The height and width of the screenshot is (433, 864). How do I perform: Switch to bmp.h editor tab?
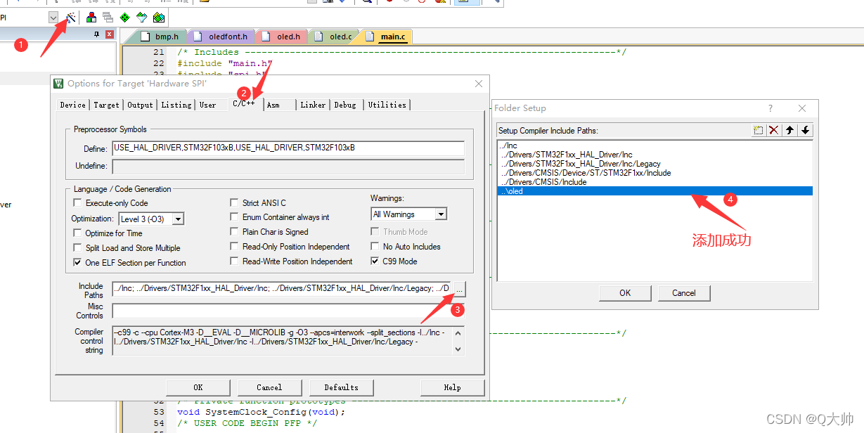click(x=160, y=37)
